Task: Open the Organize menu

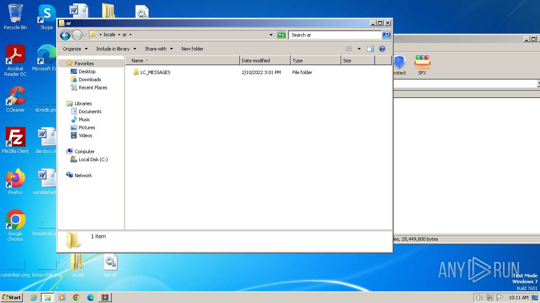Action: [76, 49]
